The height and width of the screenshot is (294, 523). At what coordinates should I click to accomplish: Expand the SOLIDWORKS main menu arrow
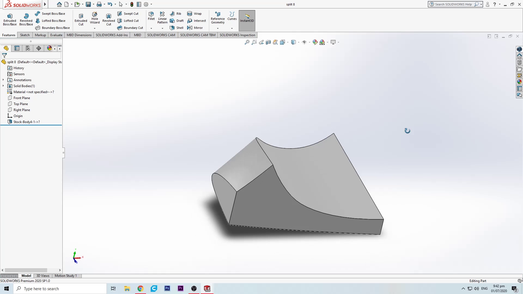[x=45, y=4]
